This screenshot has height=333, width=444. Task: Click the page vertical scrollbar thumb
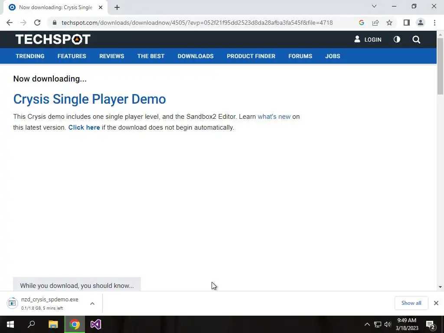[x=440, y=66]
